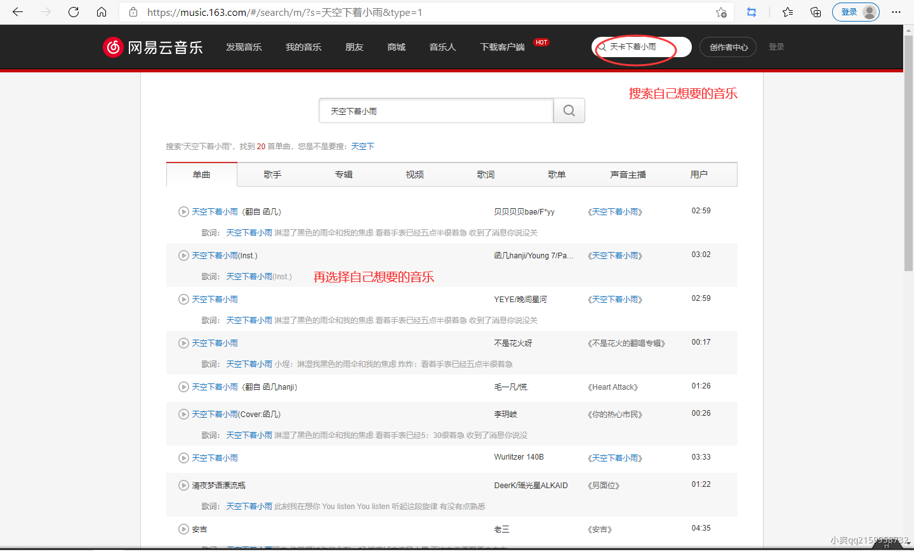Click the magnifier search button

point(569,110)
